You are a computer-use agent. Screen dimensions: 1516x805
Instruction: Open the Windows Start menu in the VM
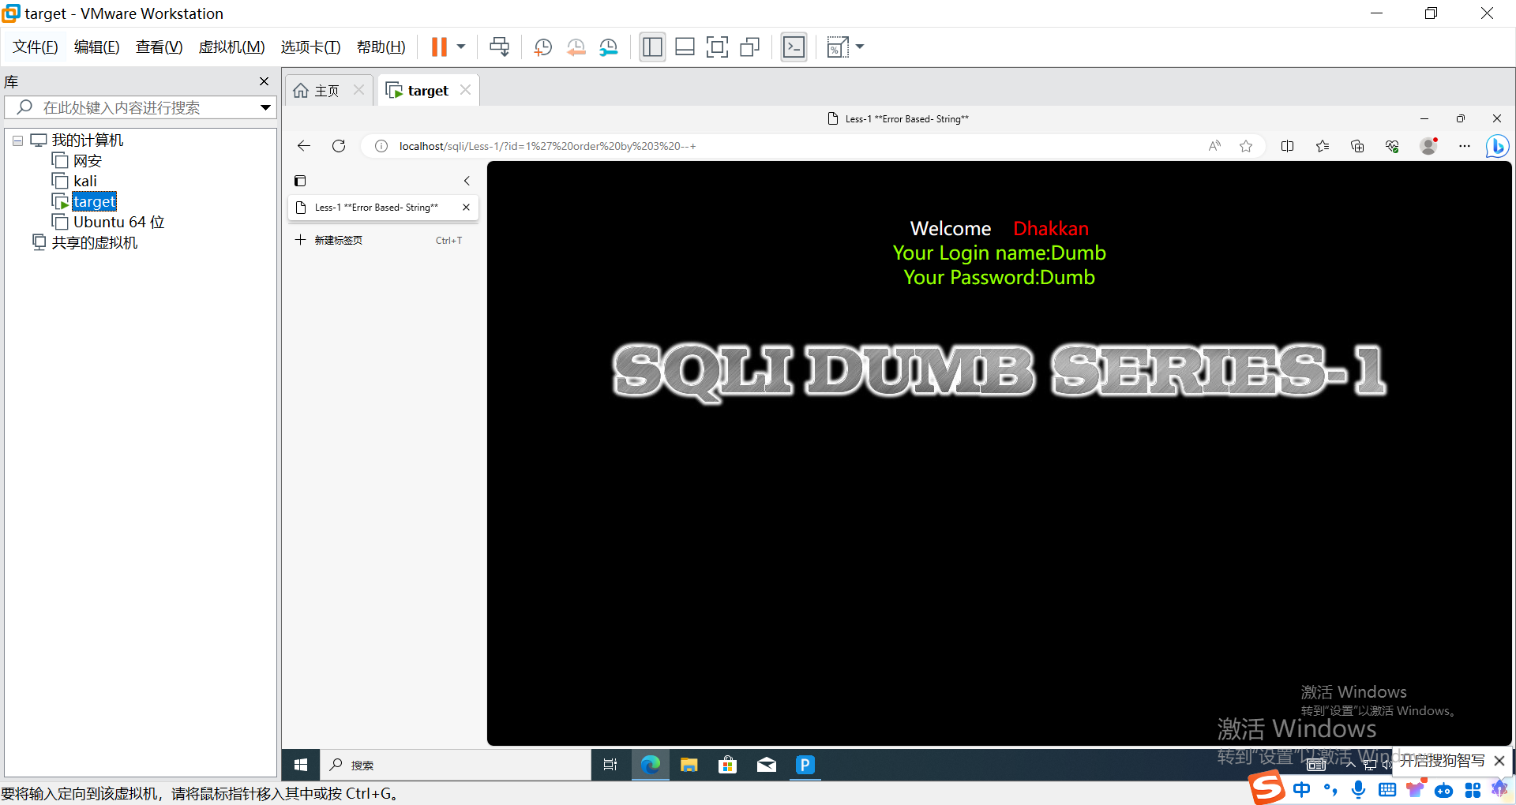coord(301,765)
